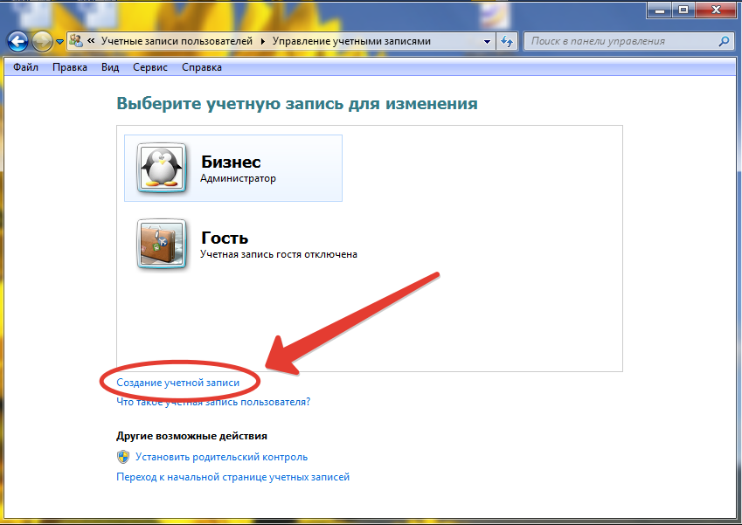The width and height of the screenshot is (742, 525).
Task: Open the recent pages history dropdown arrow
Action: tap(59, 42)
